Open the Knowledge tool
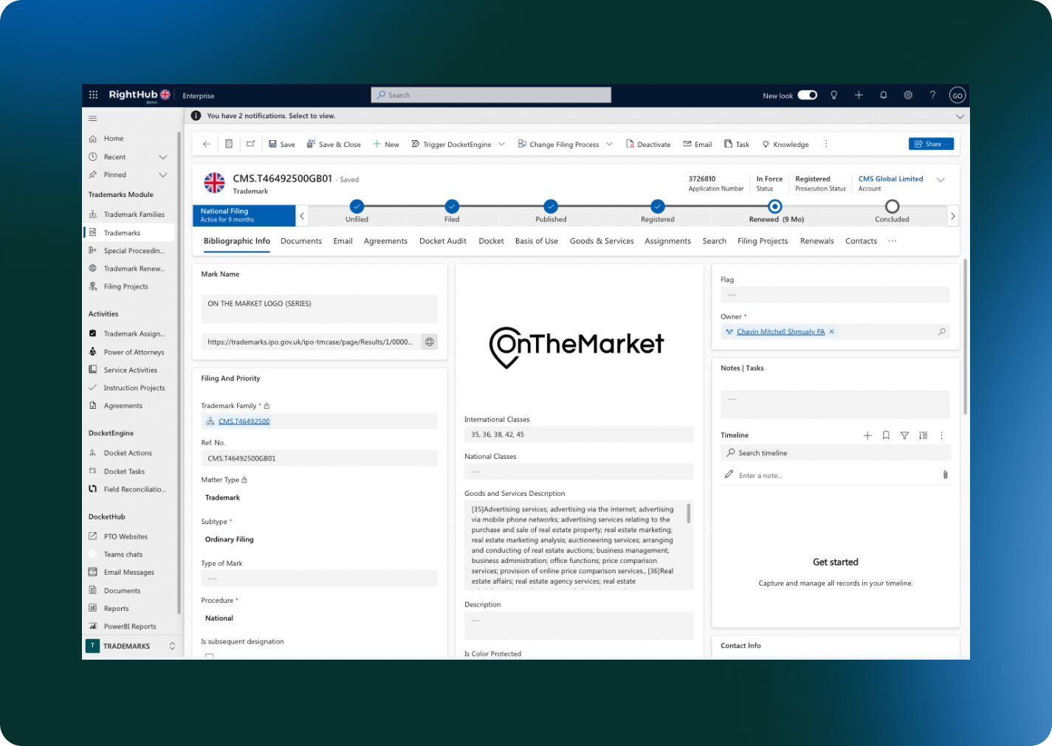 tap(785, 144)
